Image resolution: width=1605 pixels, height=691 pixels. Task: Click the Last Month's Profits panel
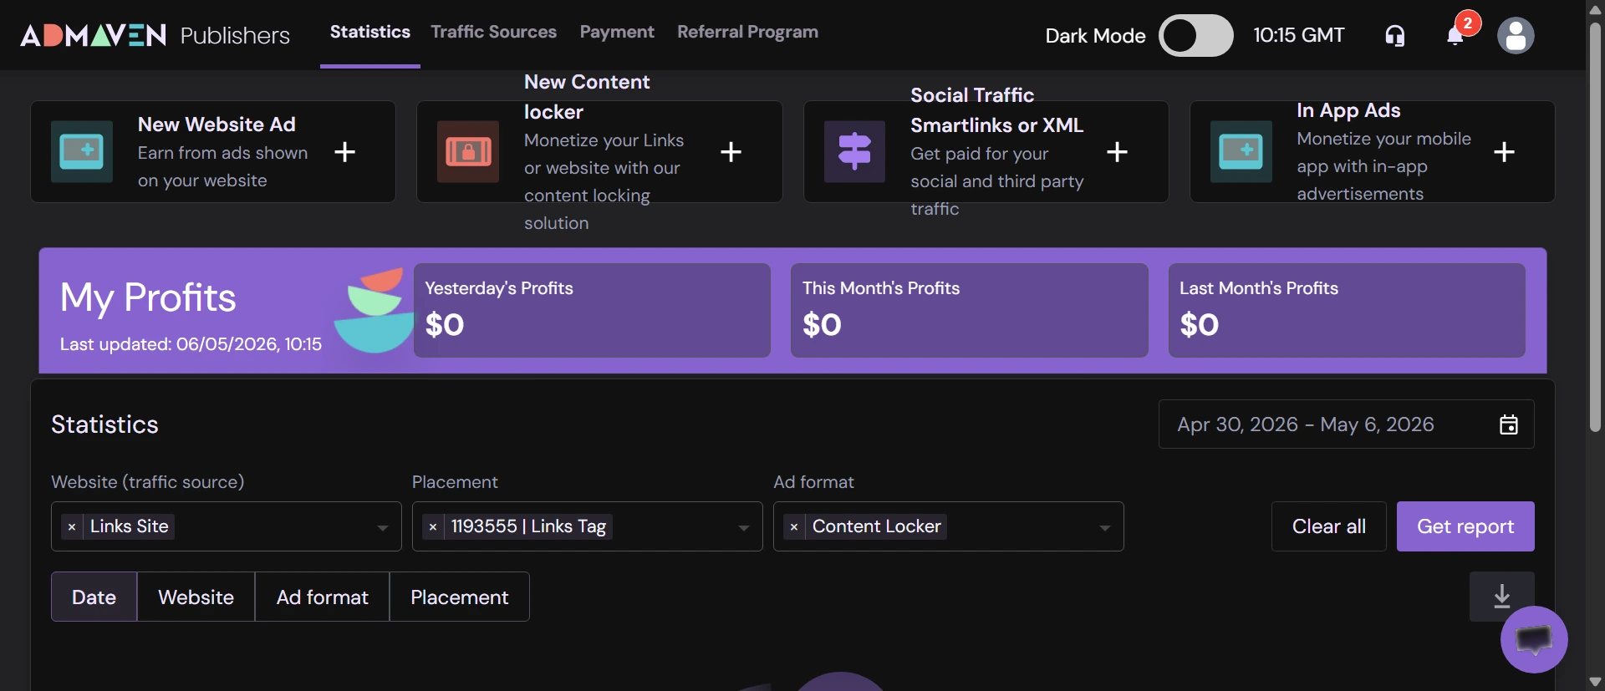tap(1347, 310)
